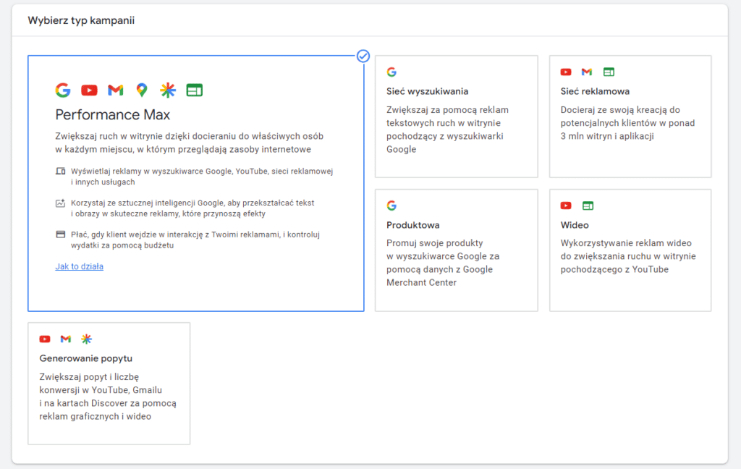Toggle the blue checkmark on Performance Max card
Viewport: 741px width, 469px height.
[x=363, y=56]
